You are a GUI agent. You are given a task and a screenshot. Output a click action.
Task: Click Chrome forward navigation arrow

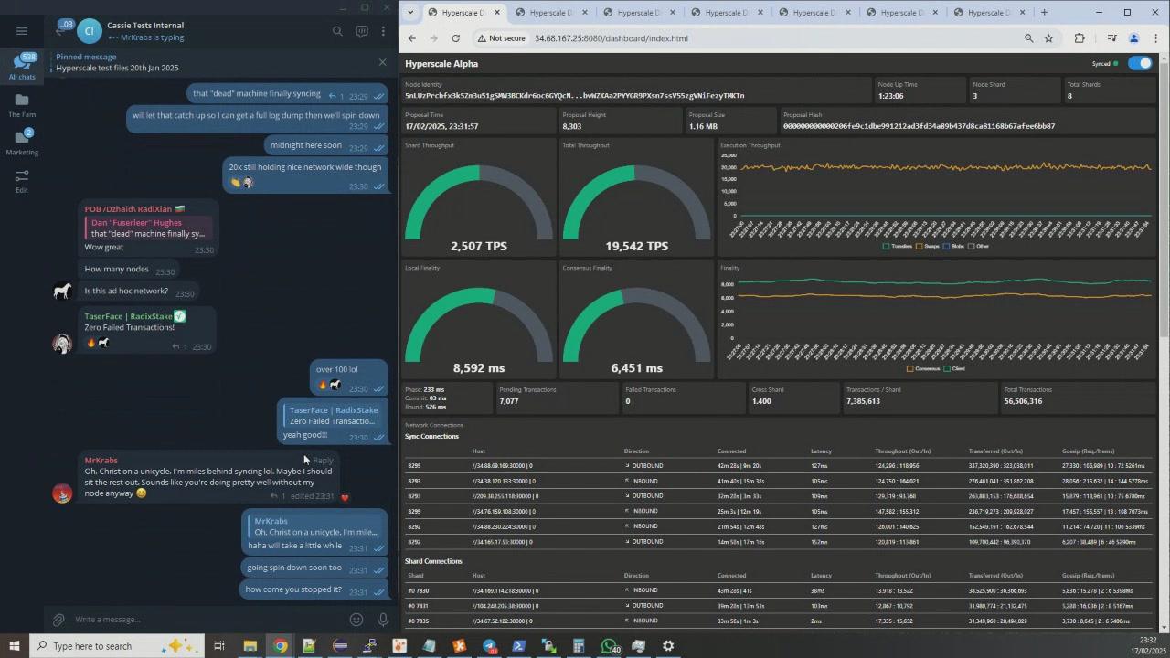click(433, 38)
